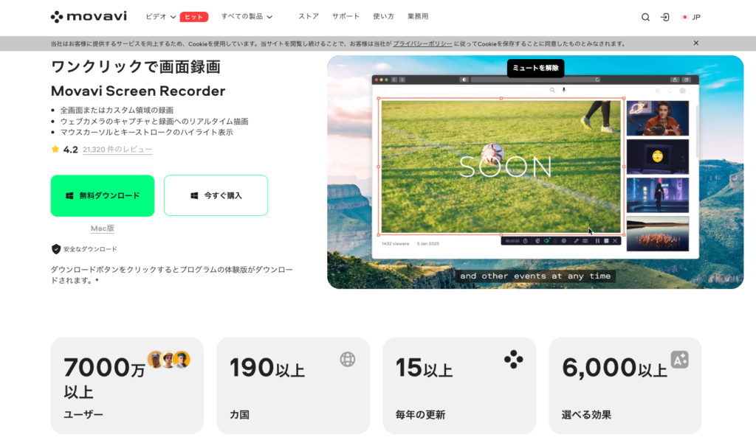Click the Movavi logo in header
Image resolution: width=756 pixels, height=440 pixels.
coord(89,16)
